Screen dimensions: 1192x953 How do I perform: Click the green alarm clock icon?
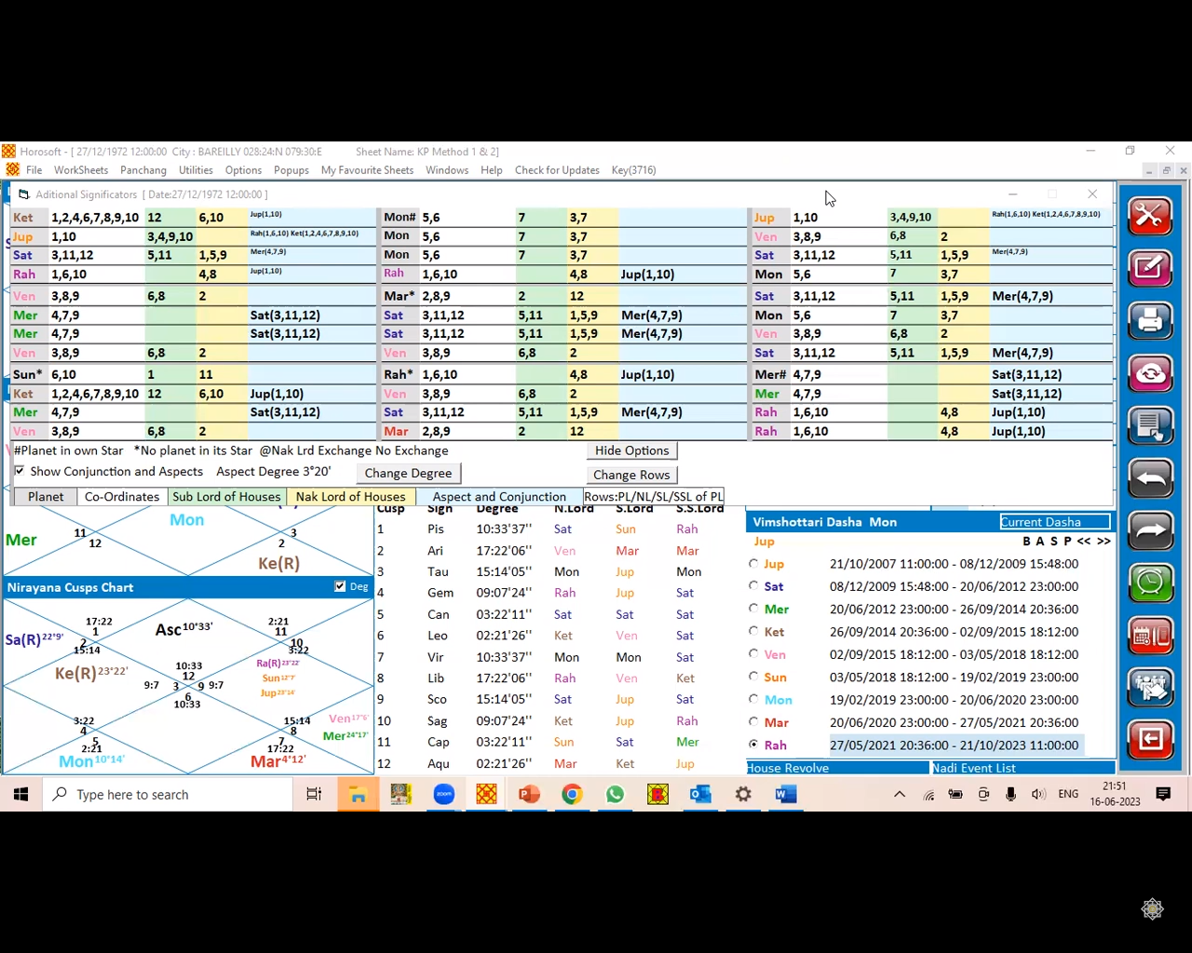tap(1150, 584)
